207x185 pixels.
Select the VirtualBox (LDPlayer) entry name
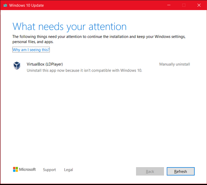[x=45, y=64]
